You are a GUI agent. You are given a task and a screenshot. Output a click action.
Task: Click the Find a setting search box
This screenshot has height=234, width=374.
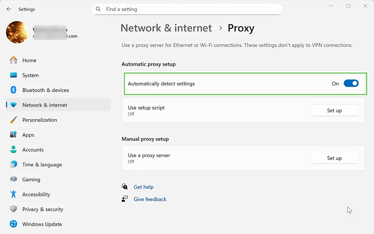[x=187, y=9]
